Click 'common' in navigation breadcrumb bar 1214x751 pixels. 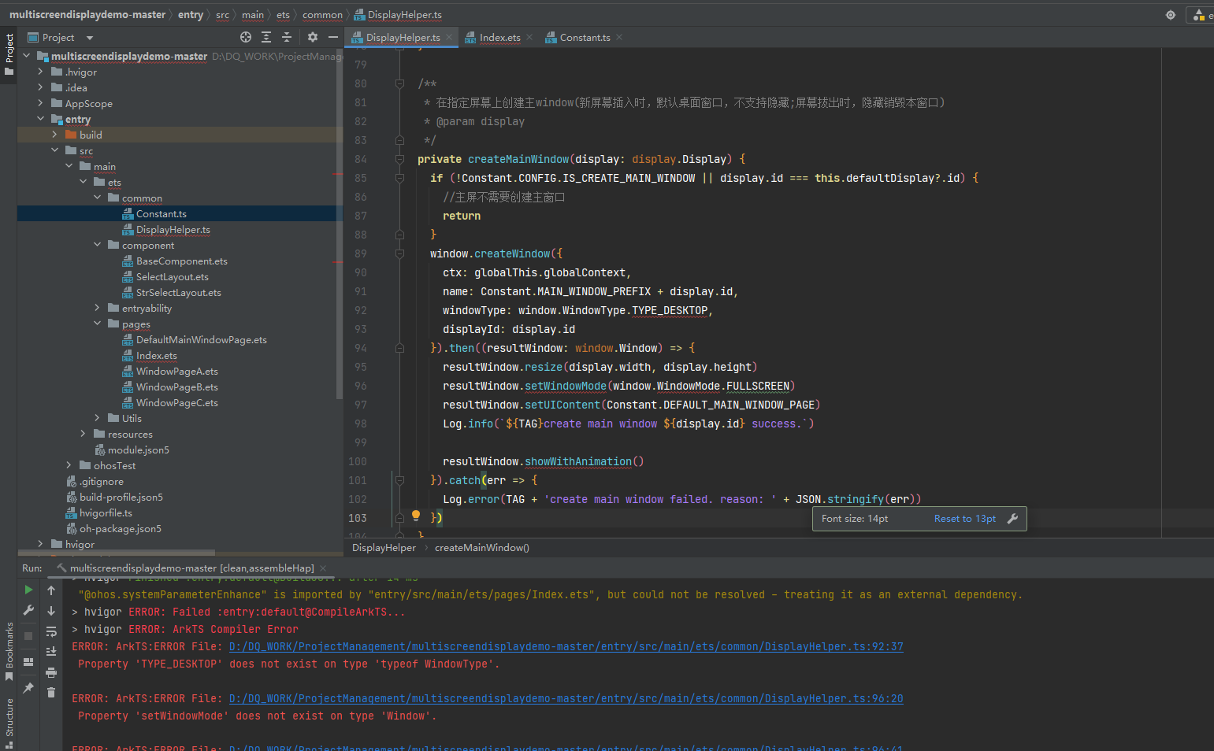click(322, 15)
